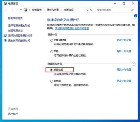Click description 在较高端电脑上提供卓越性能

coord(70,74)
